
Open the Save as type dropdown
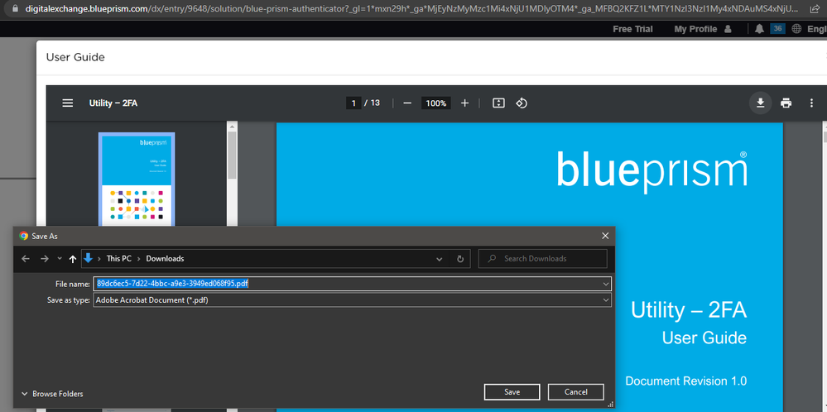click(x=353, y=299)
